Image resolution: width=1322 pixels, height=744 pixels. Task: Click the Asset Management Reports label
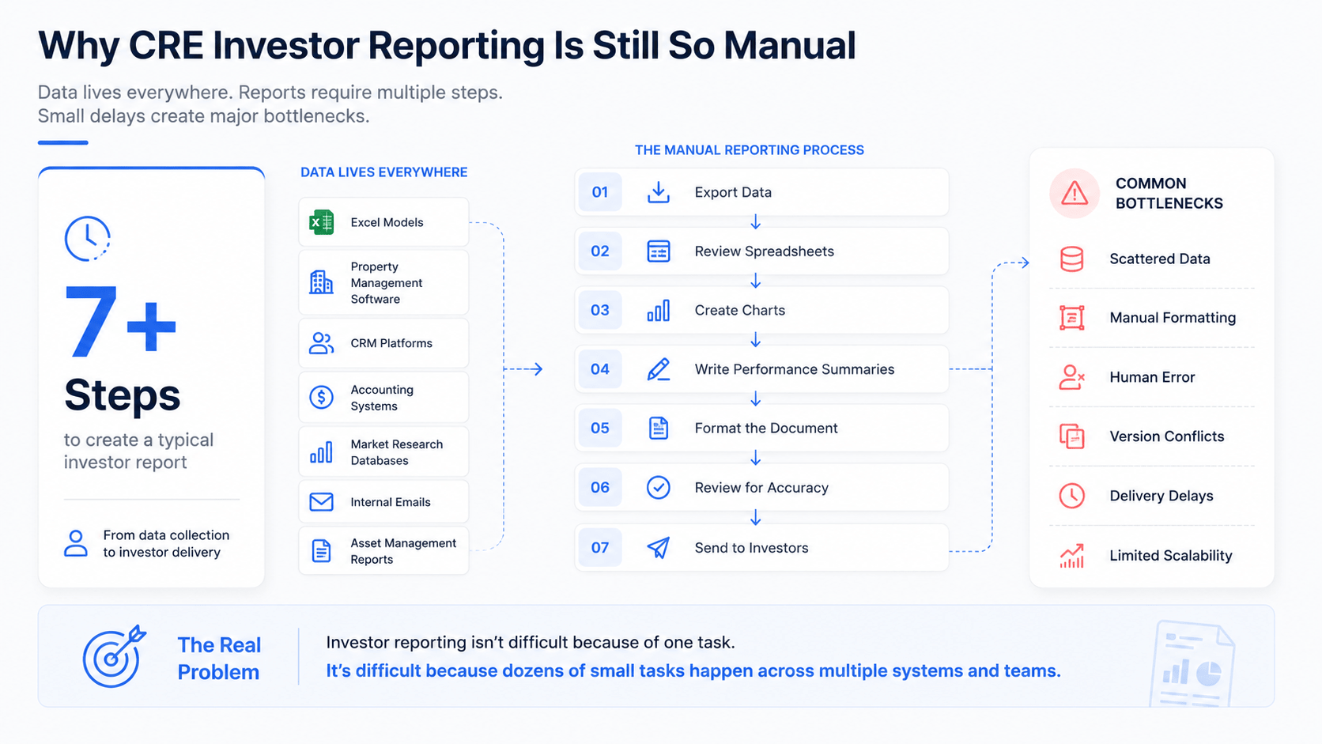coord(403,551)
